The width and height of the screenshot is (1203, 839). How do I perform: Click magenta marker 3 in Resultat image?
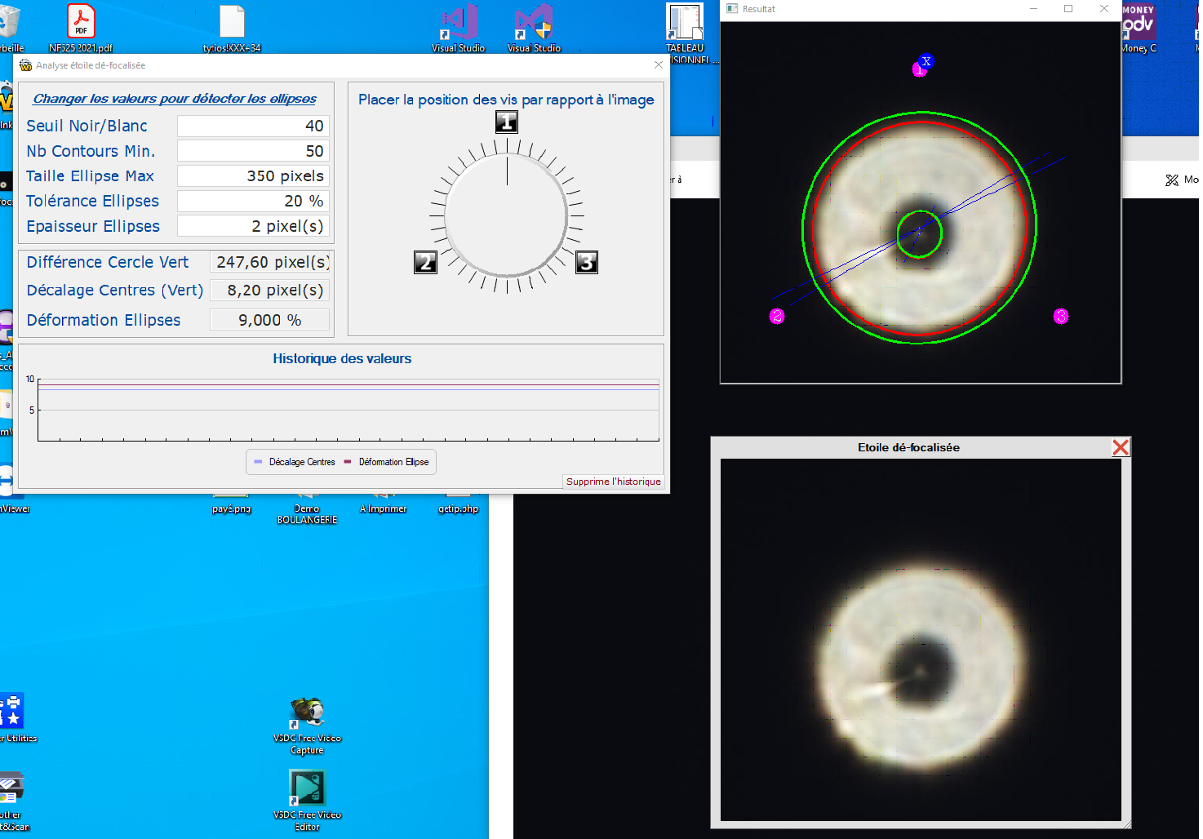click(1061, 316)
